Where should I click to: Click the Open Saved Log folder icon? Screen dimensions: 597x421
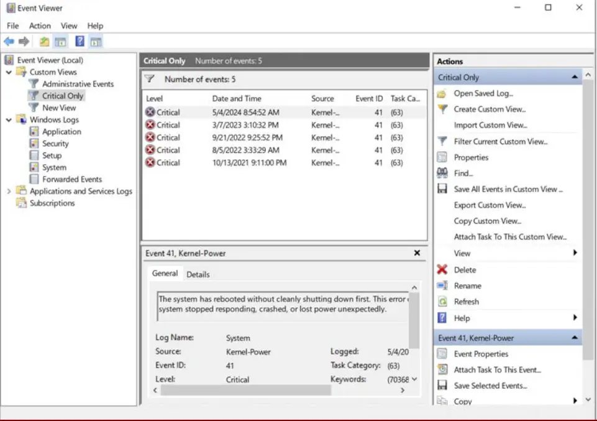click(442, 94)
